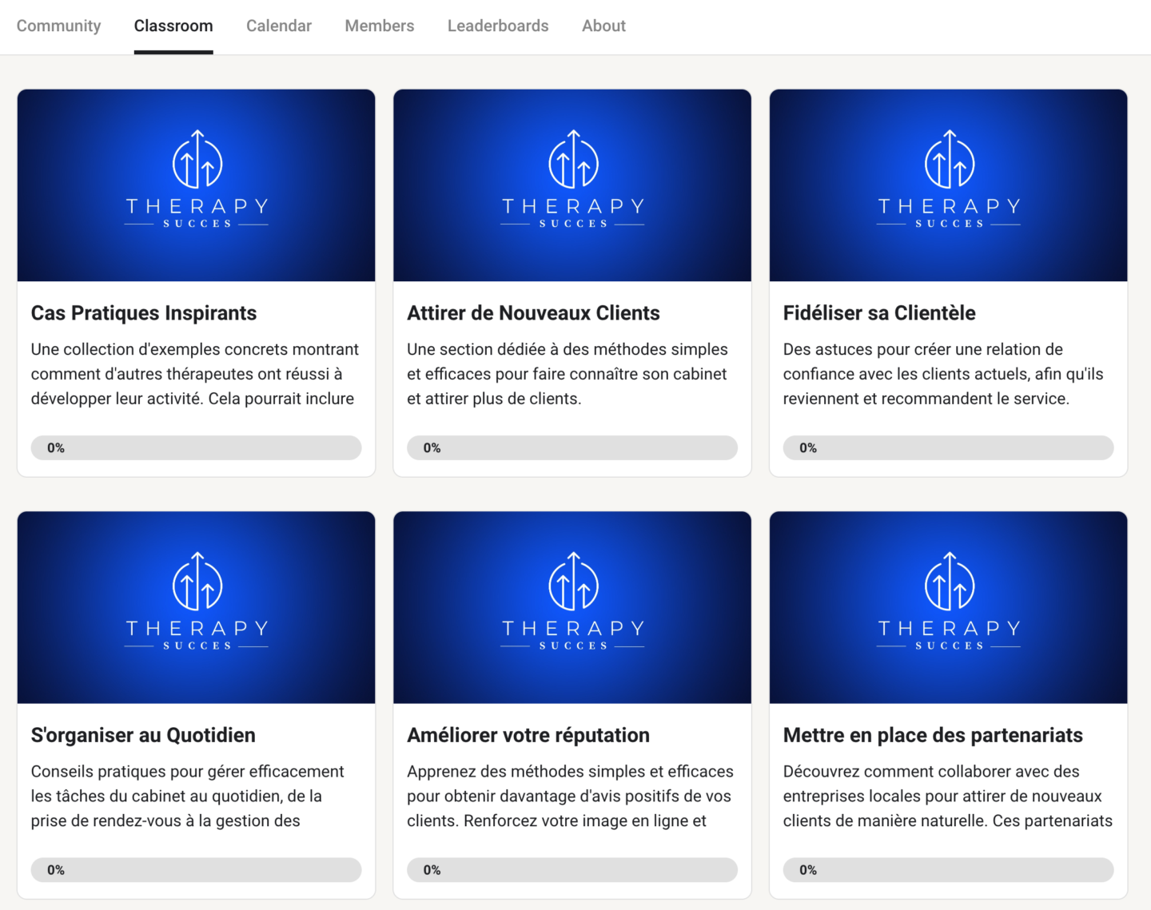Click progress bar of Fidéliser sa Clientèle
The height and width of the screenshot is (910, 1151).
pyautogui.click(x=949, y=447)
